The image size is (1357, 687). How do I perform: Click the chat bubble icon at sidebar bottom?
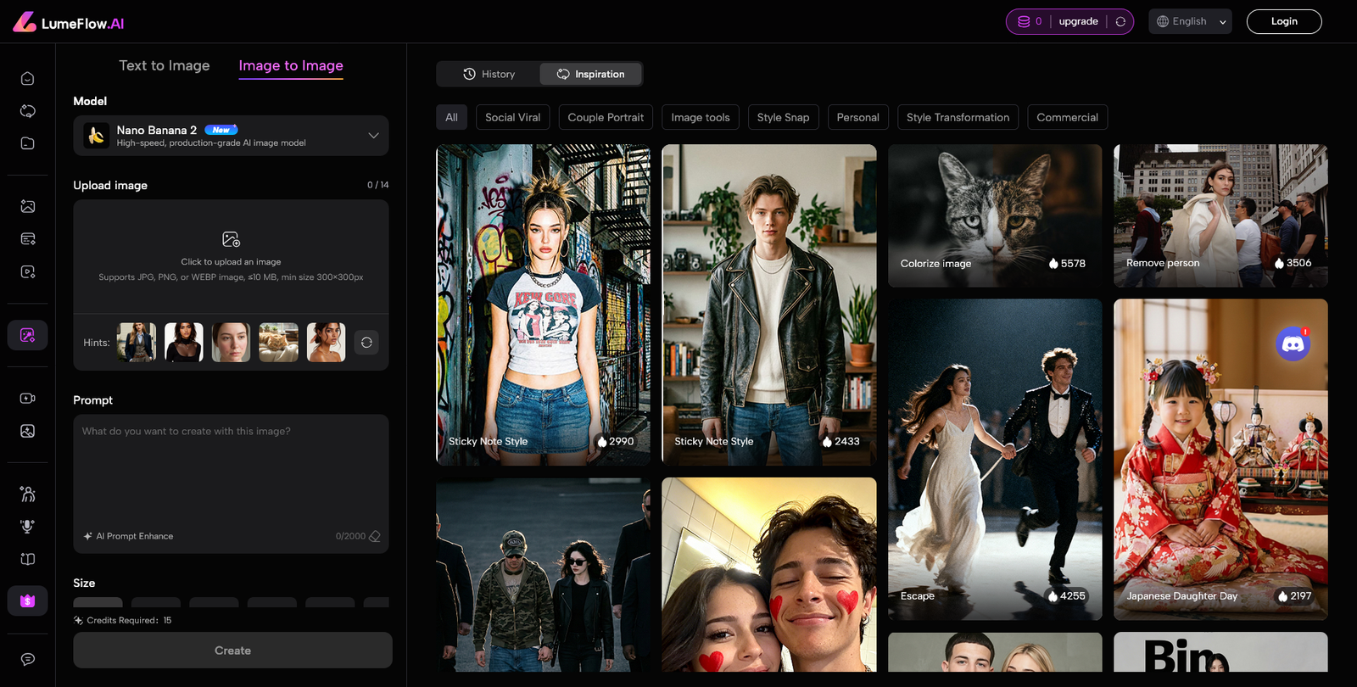27,659
